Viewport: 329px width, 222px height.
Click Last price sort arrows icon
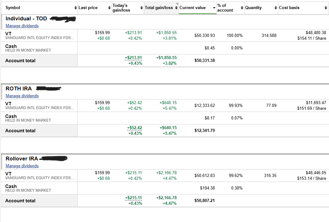pyautogui.click(x=109, y=8)
